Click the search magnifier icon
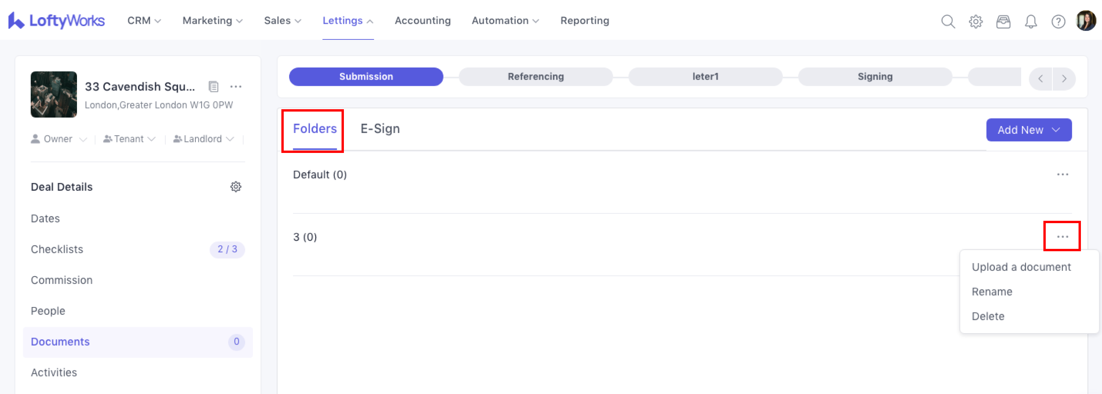Screen dimensions: 1102x394 pos(948,21)
